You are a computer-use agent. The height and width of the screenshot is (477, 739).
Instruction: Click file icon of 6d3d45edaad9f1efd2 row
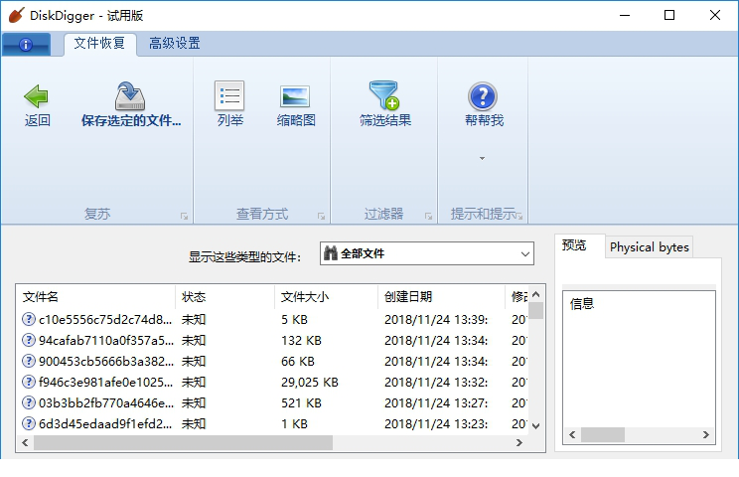coord(29,423)
